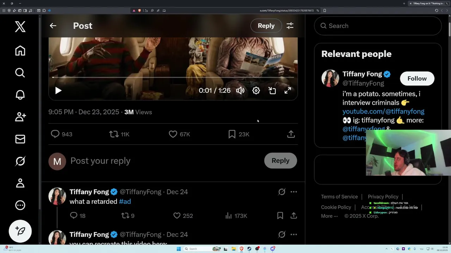451x253 pixels.
Task: Open File Explorer from the taskbar
Action: [234, 249]
